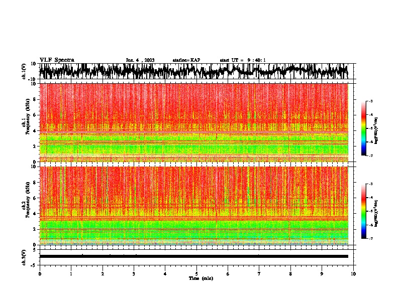Click the "5" upper tick of ch.3 voltage axis
Image resolution: width=398 pixels, height=307 pixels.
tap(35, 250)
